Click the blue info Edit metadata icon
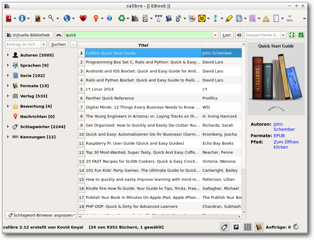Screen dimensions: 314x240 22,18
